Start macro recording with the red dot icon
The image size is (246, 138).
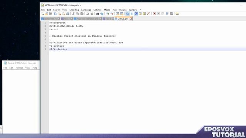pyautogui.click(x=155, y=14)
